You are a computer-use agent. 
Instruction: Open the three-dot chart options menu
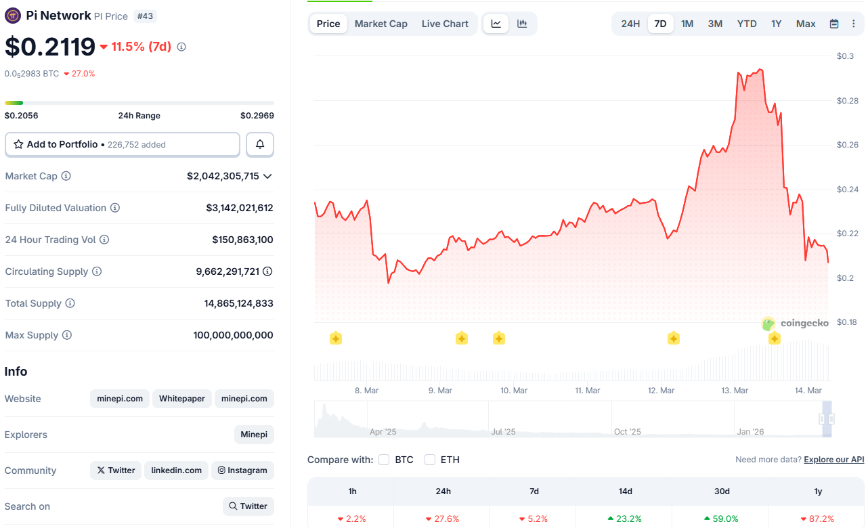[853, 23]
